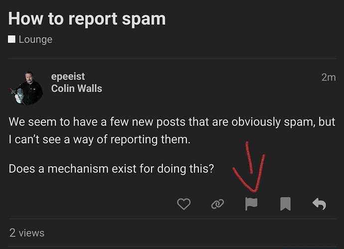Copy the post link via chain icon
Viewport: 344px width, 249px height.
click(x=217, y=204)
